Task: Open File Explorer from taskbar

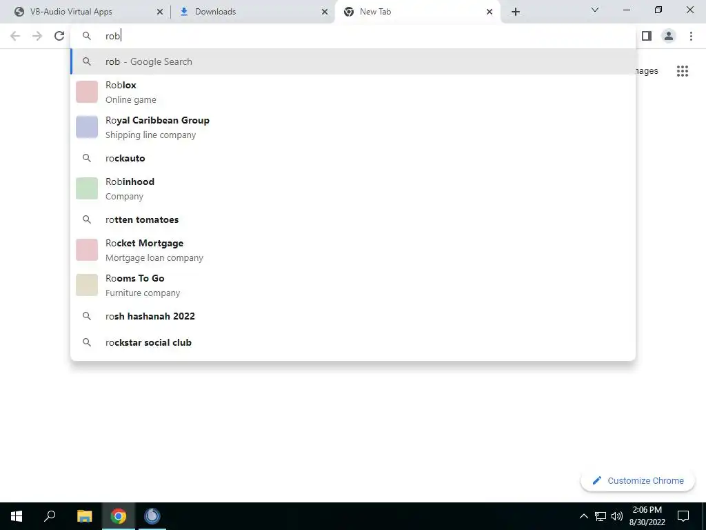Action: pyautogui.click(x=84, y=516)
